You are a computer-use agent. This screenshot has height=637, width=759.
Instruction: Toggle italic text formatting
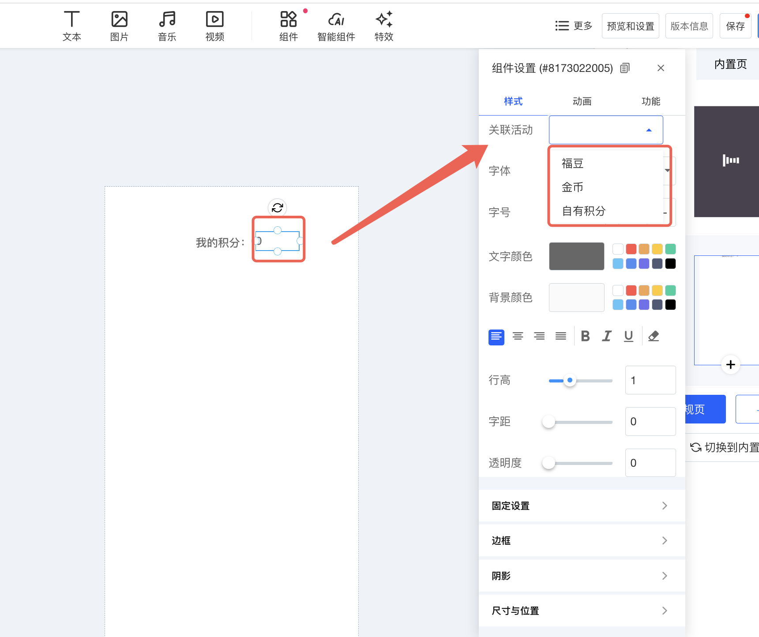point(607,336)
